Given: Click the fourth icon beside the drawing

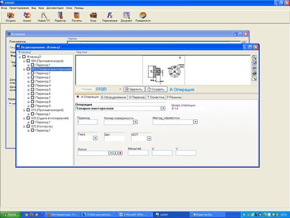Looking at the screenshot, I should click(254, 73).
